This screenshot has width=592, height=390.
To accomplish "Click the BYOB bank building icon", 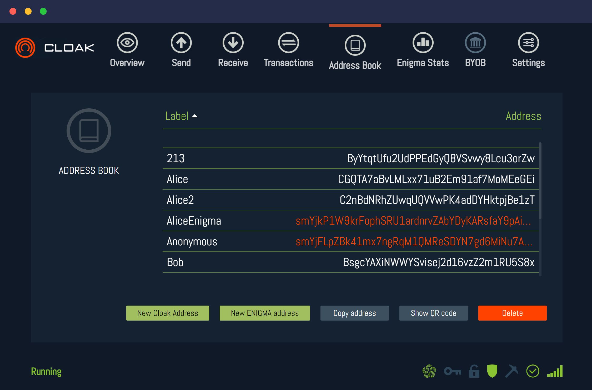I will [x=475, y=43].
